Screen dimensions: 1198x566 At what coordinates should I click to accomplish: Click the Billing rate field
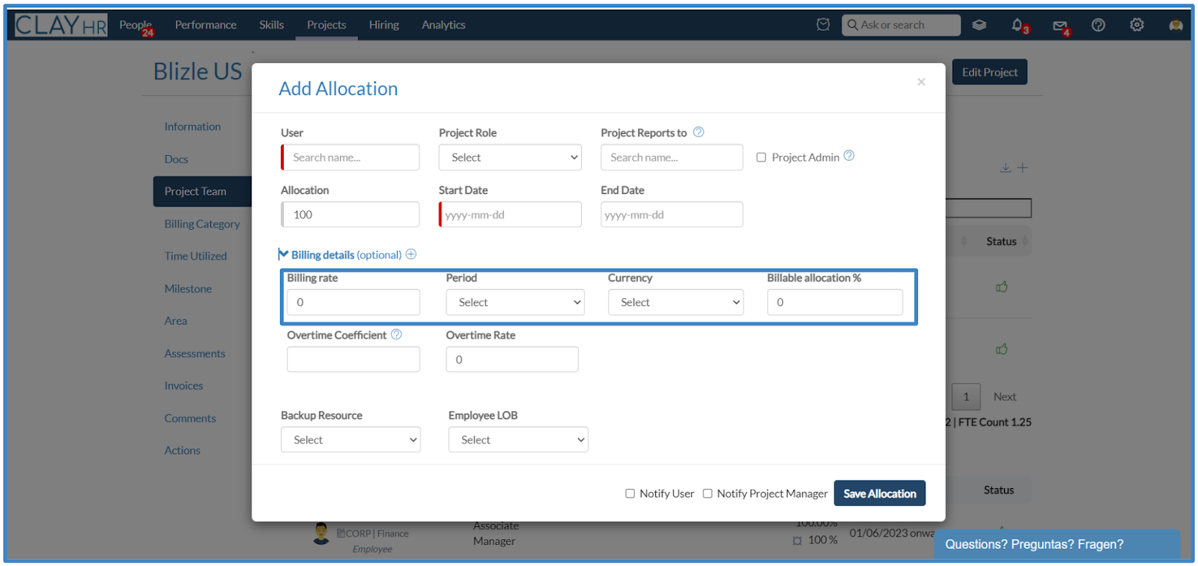(x=353, y=302)
